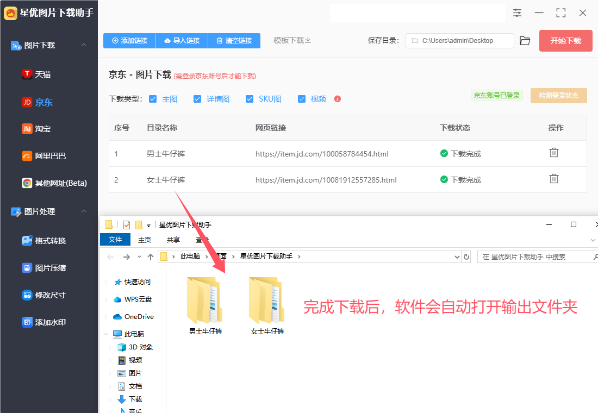Click the 检测登录状态 button

click(x=559, y=95)
